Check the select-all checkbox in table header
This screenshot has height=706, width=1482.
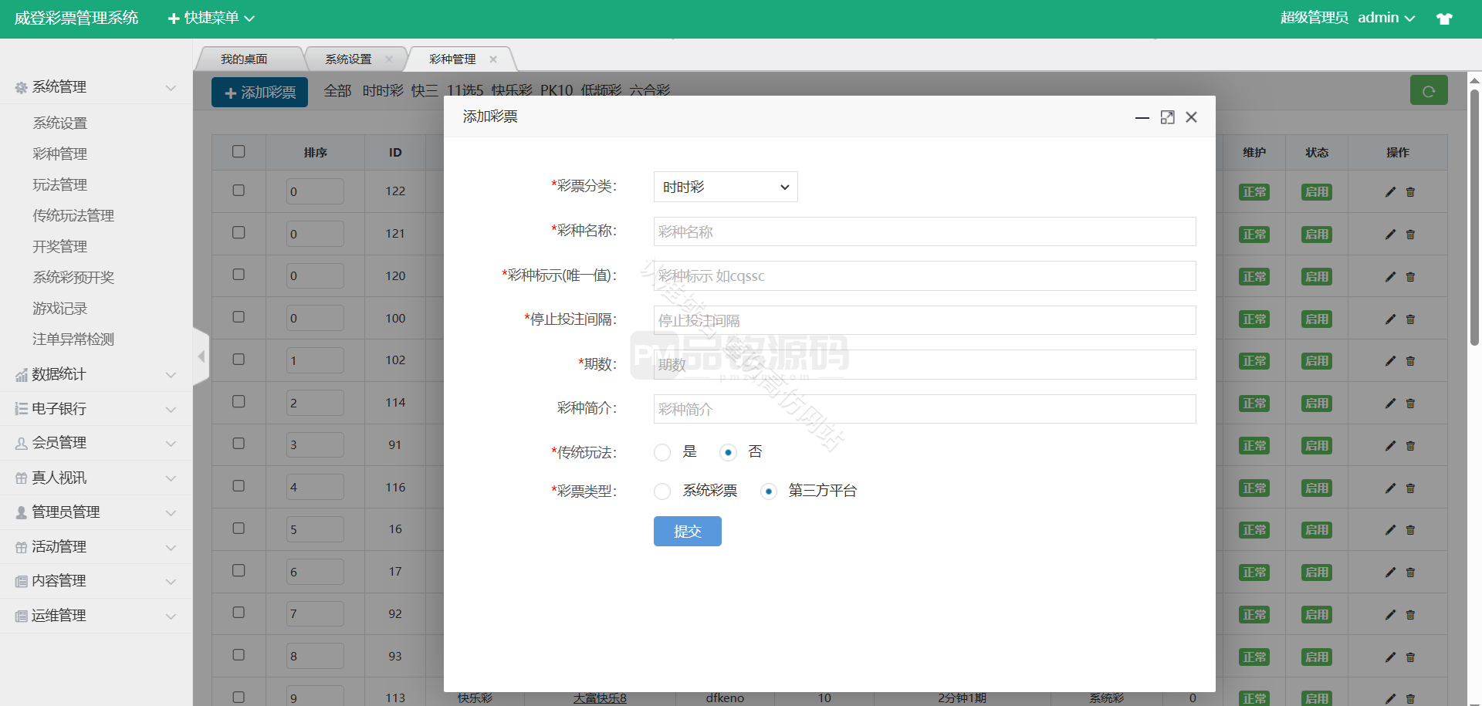tap(239, 152)
